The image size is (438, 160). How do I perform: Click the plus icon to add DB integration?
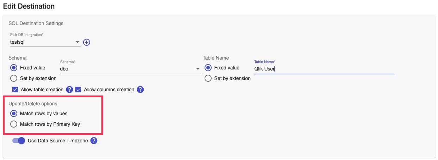tap(87, 42)
